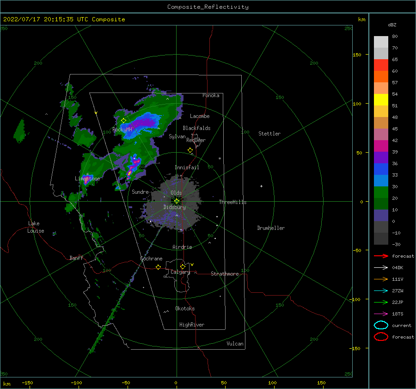The image size is (416, 389).
Task: Click the Calgary city label
Action: tap(180, 272)
